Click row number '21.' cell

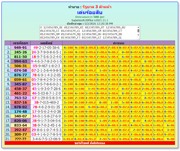(8, 139)
